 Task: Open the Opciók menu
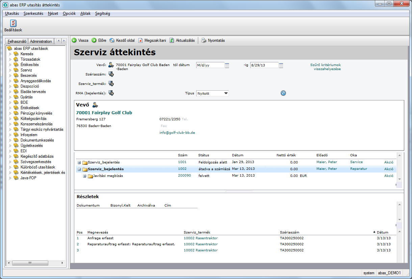69,13
